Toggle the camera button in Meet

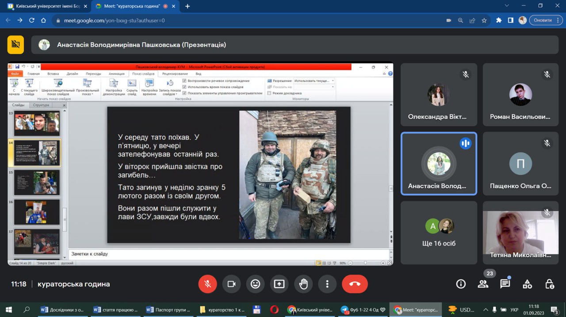231,284
